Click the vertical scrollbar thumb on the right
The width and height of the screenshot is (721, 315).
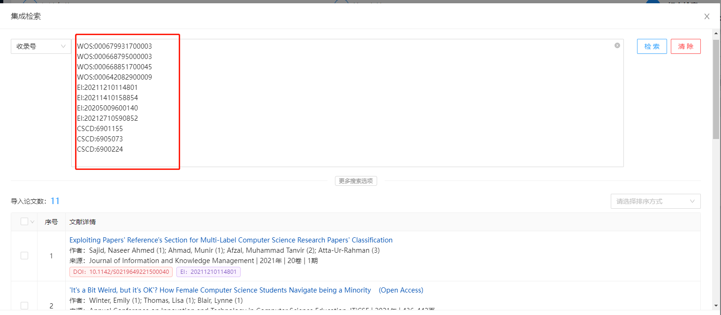(716, 89)
